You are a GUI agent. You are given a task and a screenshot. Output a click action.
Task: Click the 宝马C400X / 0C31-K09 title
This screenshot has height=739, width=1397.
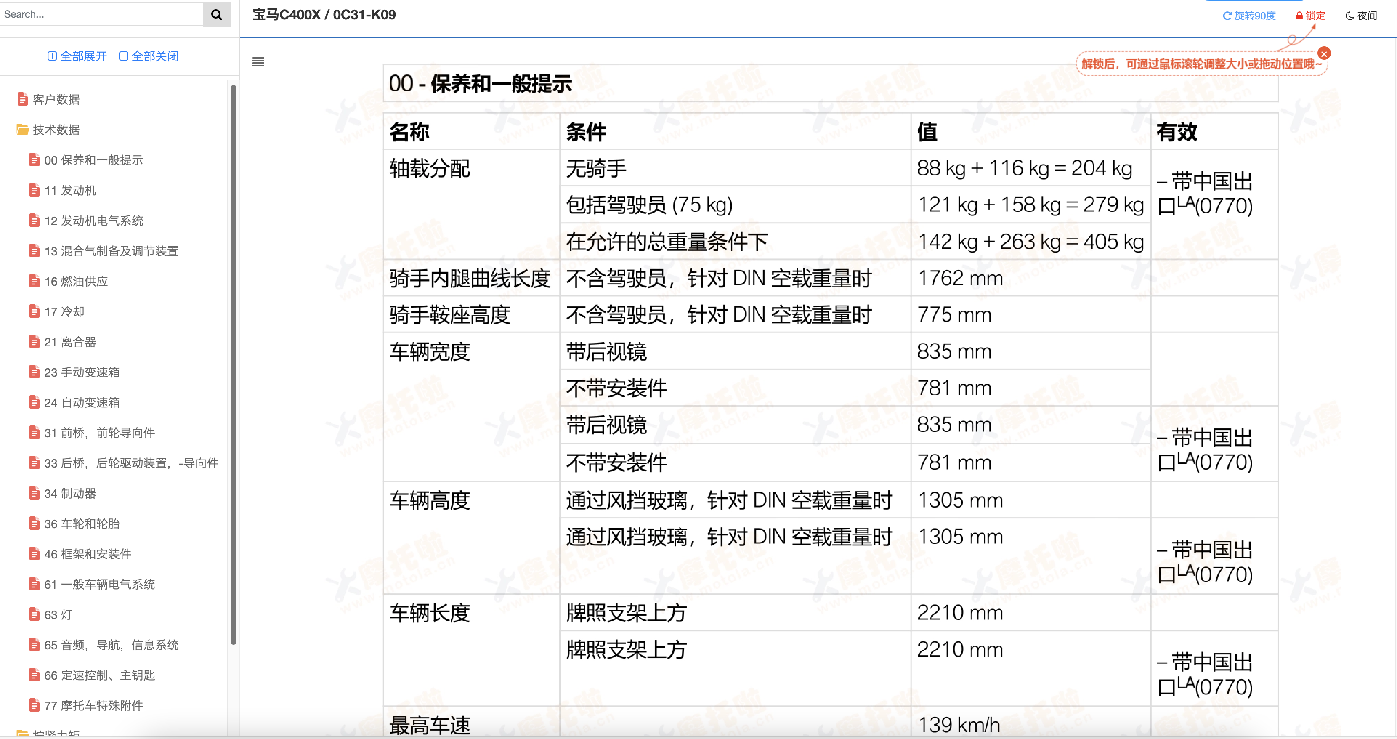pyautogui.click(x=324, y=15)
